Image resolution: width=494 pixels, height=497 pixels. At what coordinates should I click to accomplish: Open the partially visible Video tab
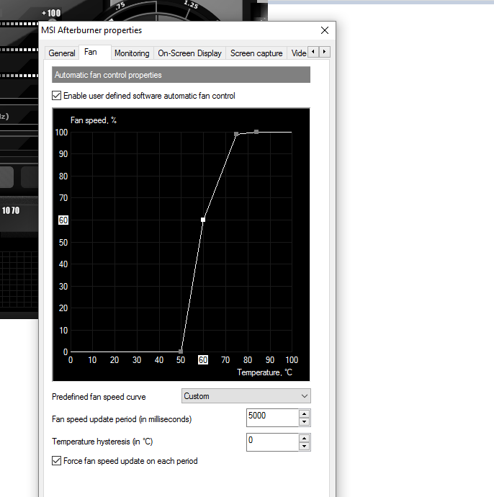pyautogui.click(x=298, y=53)
